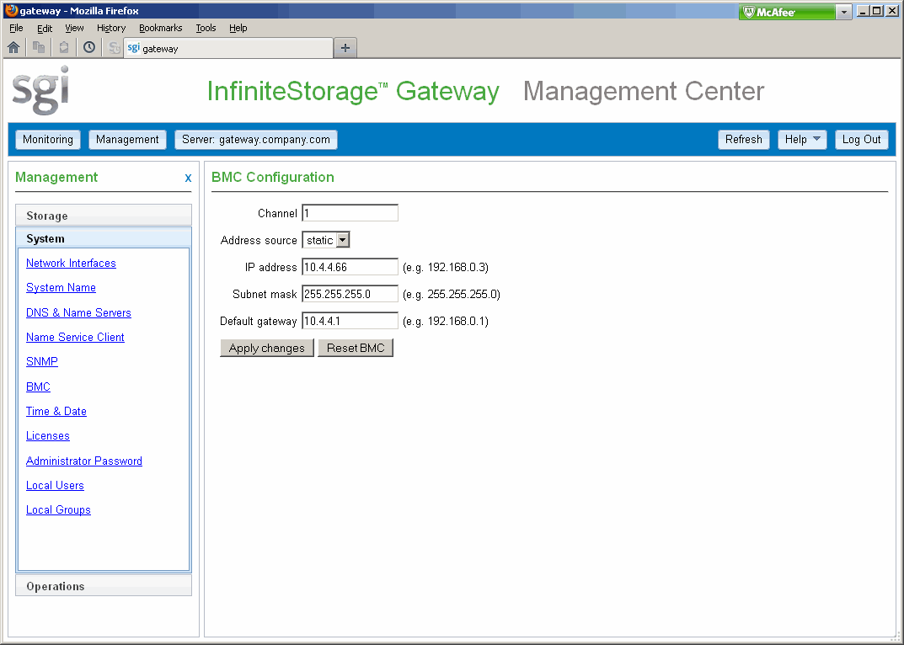The image size is (904, 645).
Task: Open the History clock icon
Action: (x=89, y=48)
